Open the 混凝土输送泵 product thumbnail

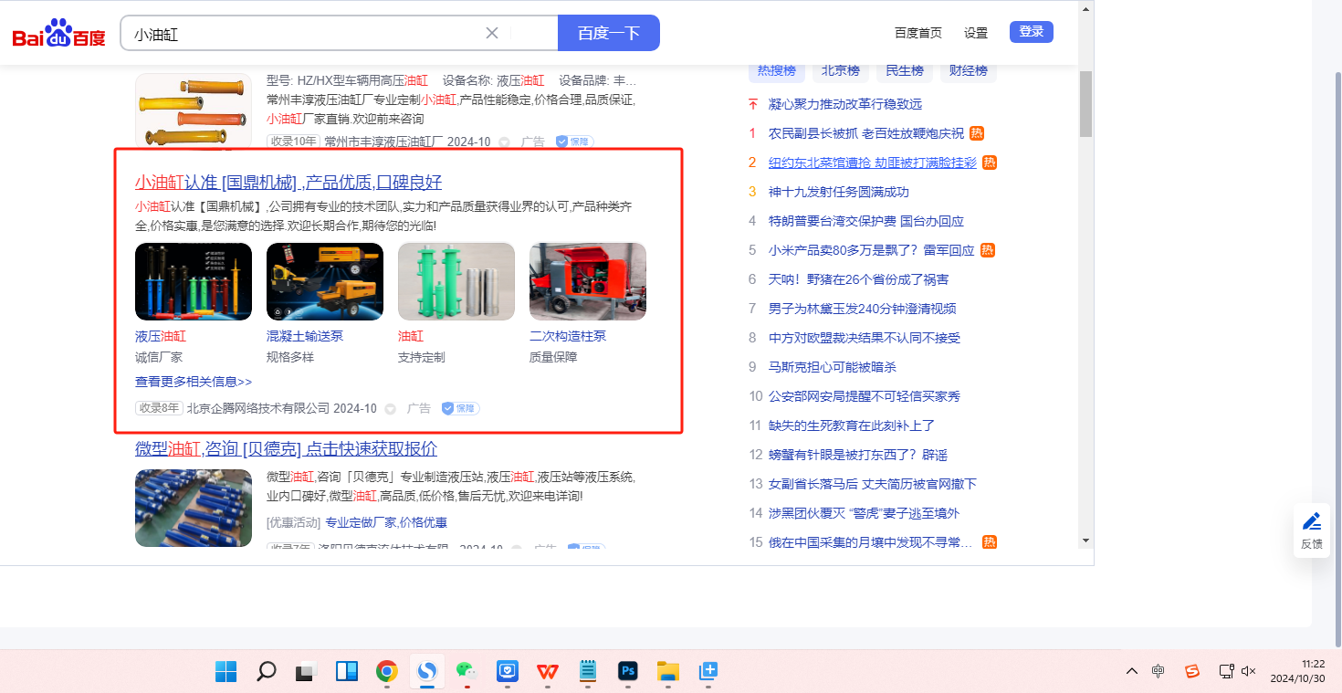point(325,281)
